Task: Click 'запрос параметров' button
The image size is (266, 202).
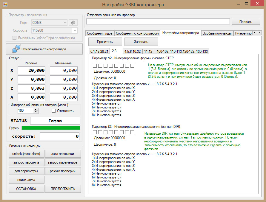Action: [x=63, y=162]
